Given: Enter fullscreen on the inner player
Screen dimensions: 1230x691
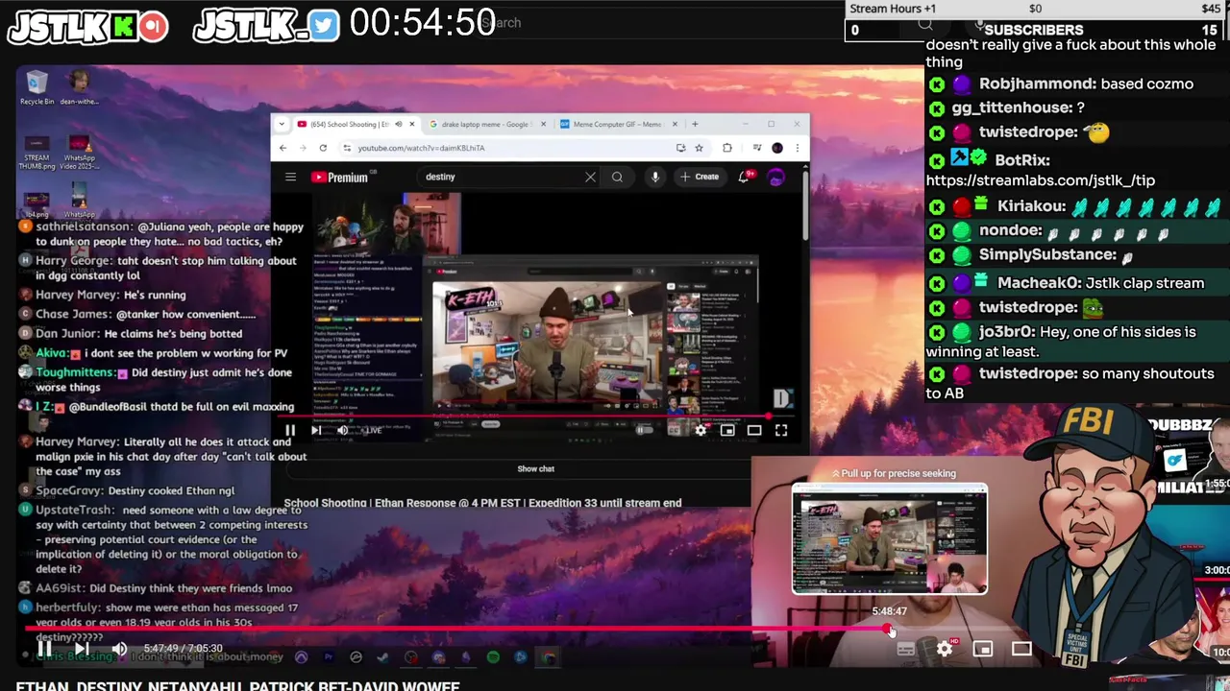Looking at the screenshot, I should 781,430.
